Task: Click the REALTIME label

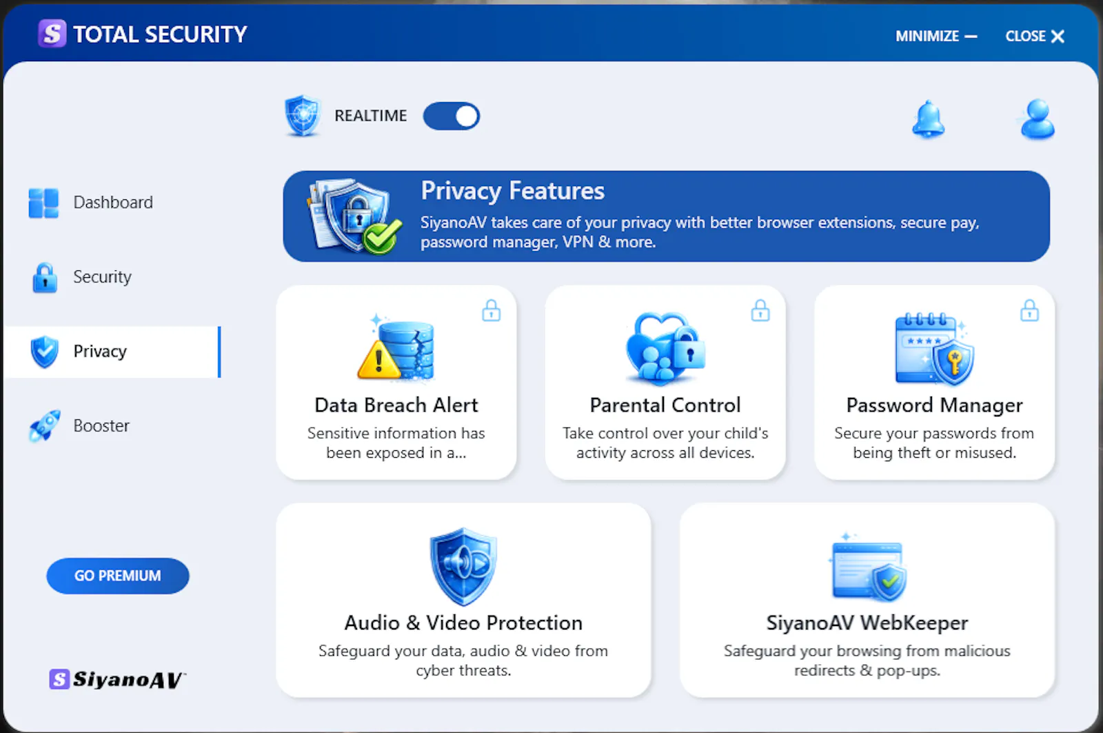Action: (371, 116)
